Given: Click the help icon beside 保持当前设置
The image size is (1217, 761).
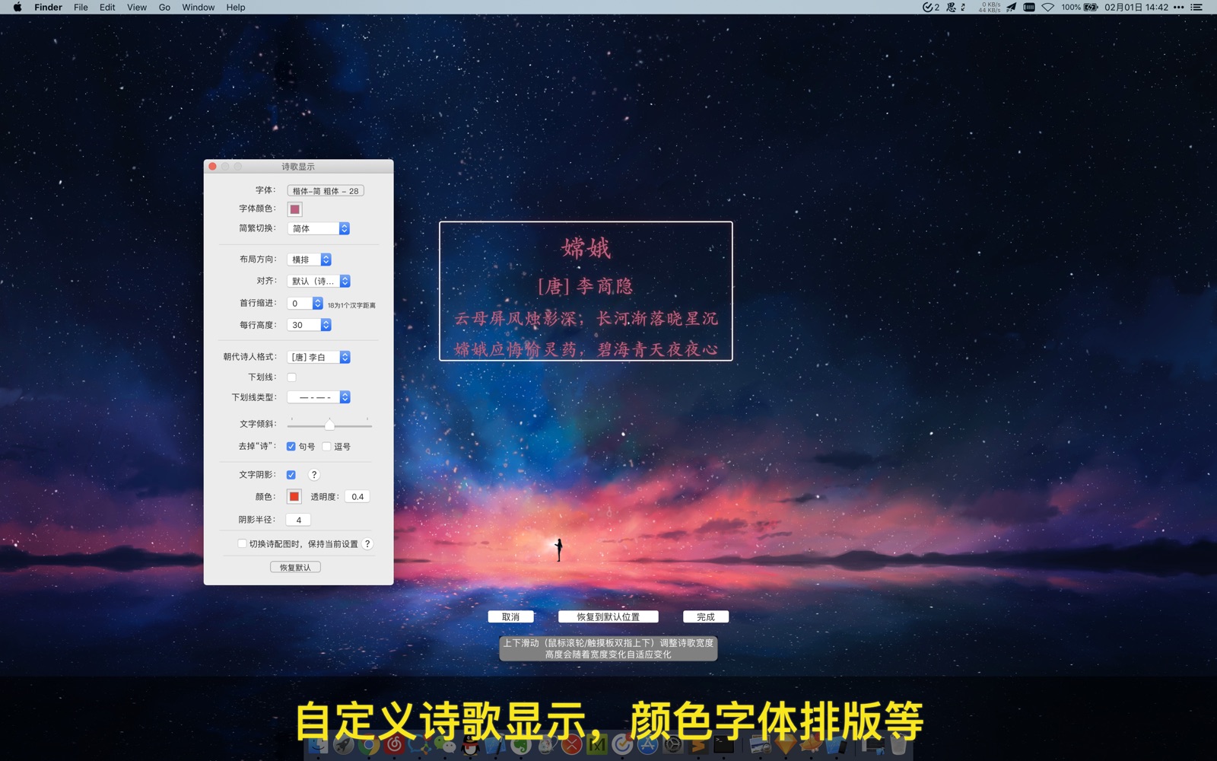Looking at the screenshot, I should tap(367, 544).
